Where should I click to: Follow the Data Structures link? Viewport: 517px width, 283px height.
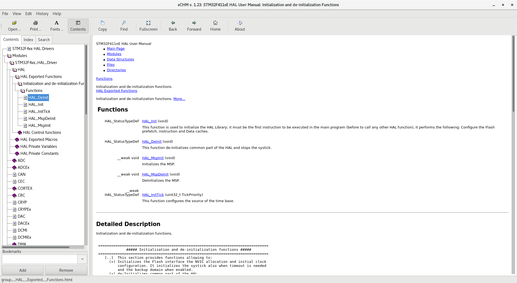coord(120,59)
